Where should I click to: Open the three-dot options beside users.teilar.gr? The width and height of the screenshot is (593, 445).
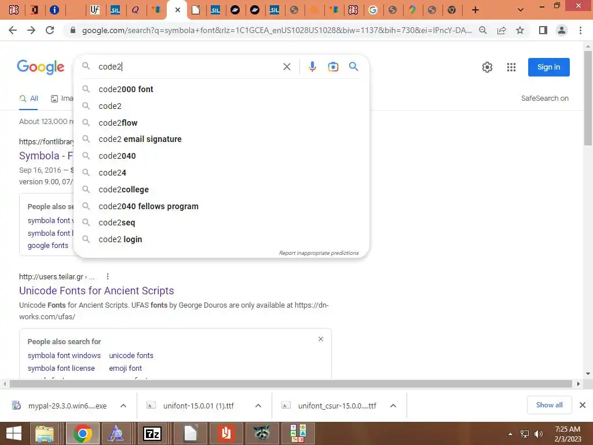107,276
